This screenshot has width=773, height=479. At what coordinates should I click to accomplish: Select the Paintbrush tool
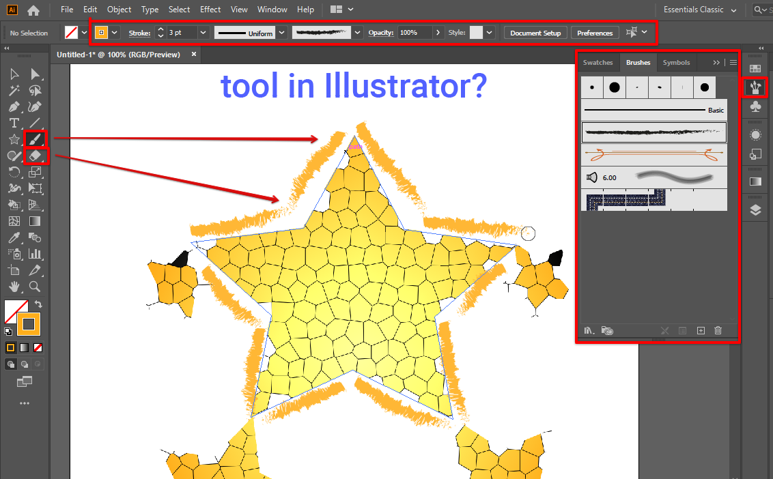[x=36, y=139]
